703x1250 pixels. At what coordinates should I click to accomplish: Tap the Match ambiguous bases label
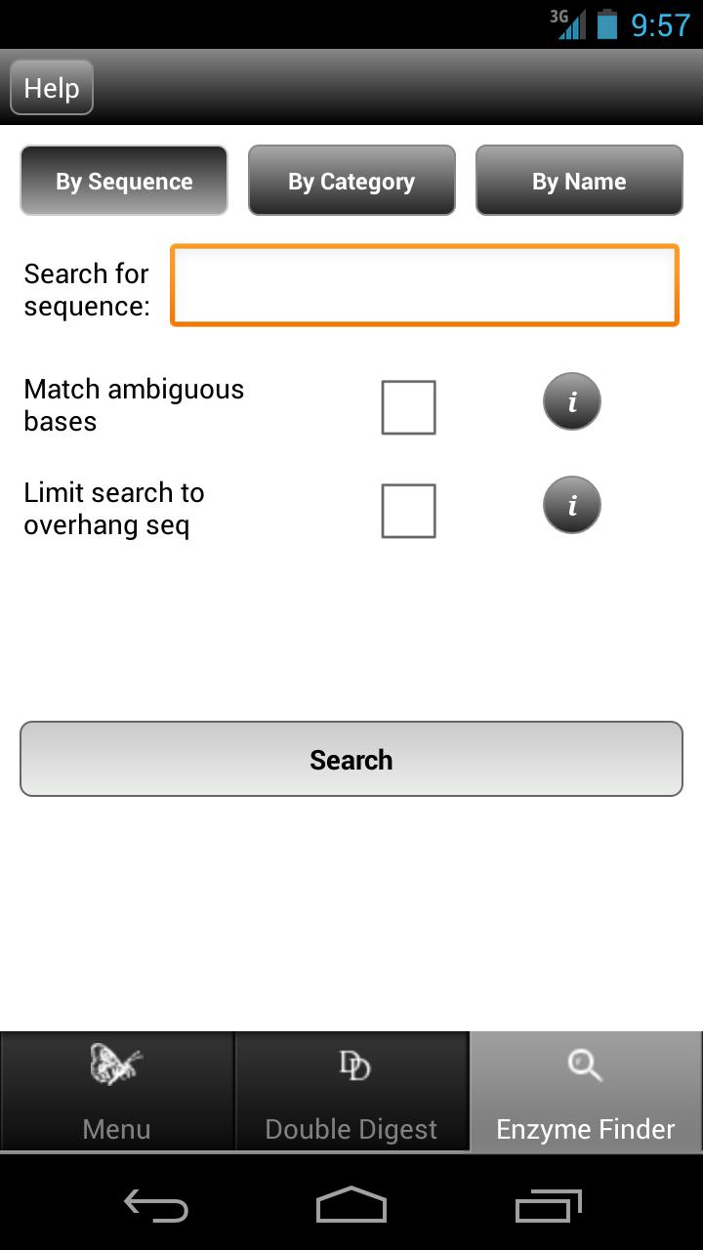(x=134, y=405)
